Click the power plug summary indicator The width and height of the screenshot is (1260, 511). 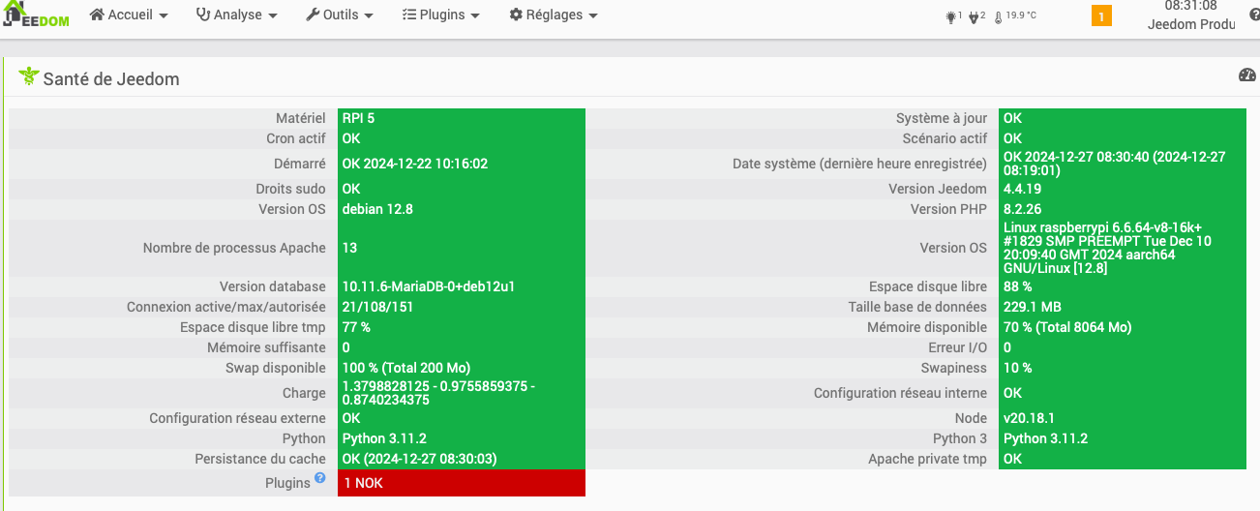pos(976,16)
